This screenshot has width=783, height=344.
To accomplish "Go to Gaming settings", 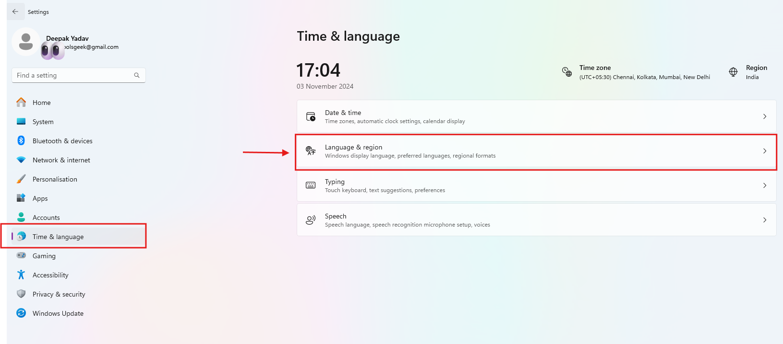I will pyautogui.click(x=79, y=256).
